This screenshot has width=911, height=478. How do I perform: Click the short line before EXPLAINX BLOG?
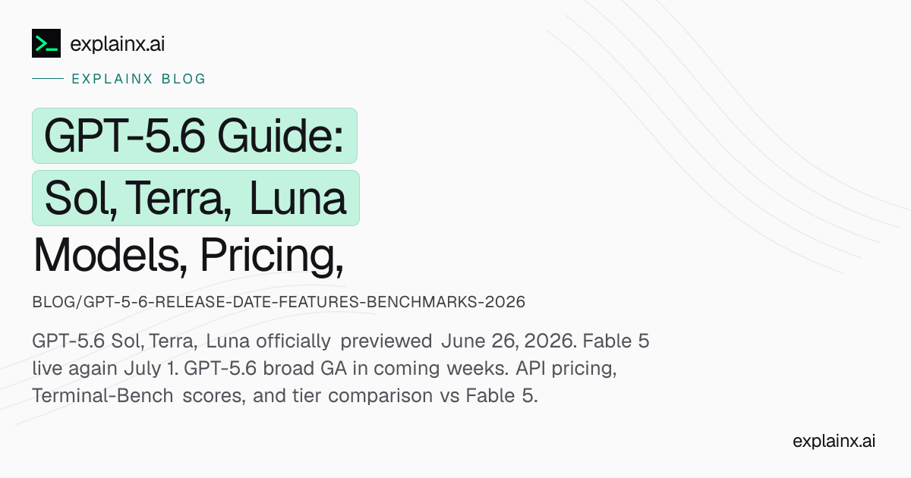coord(47,79)
